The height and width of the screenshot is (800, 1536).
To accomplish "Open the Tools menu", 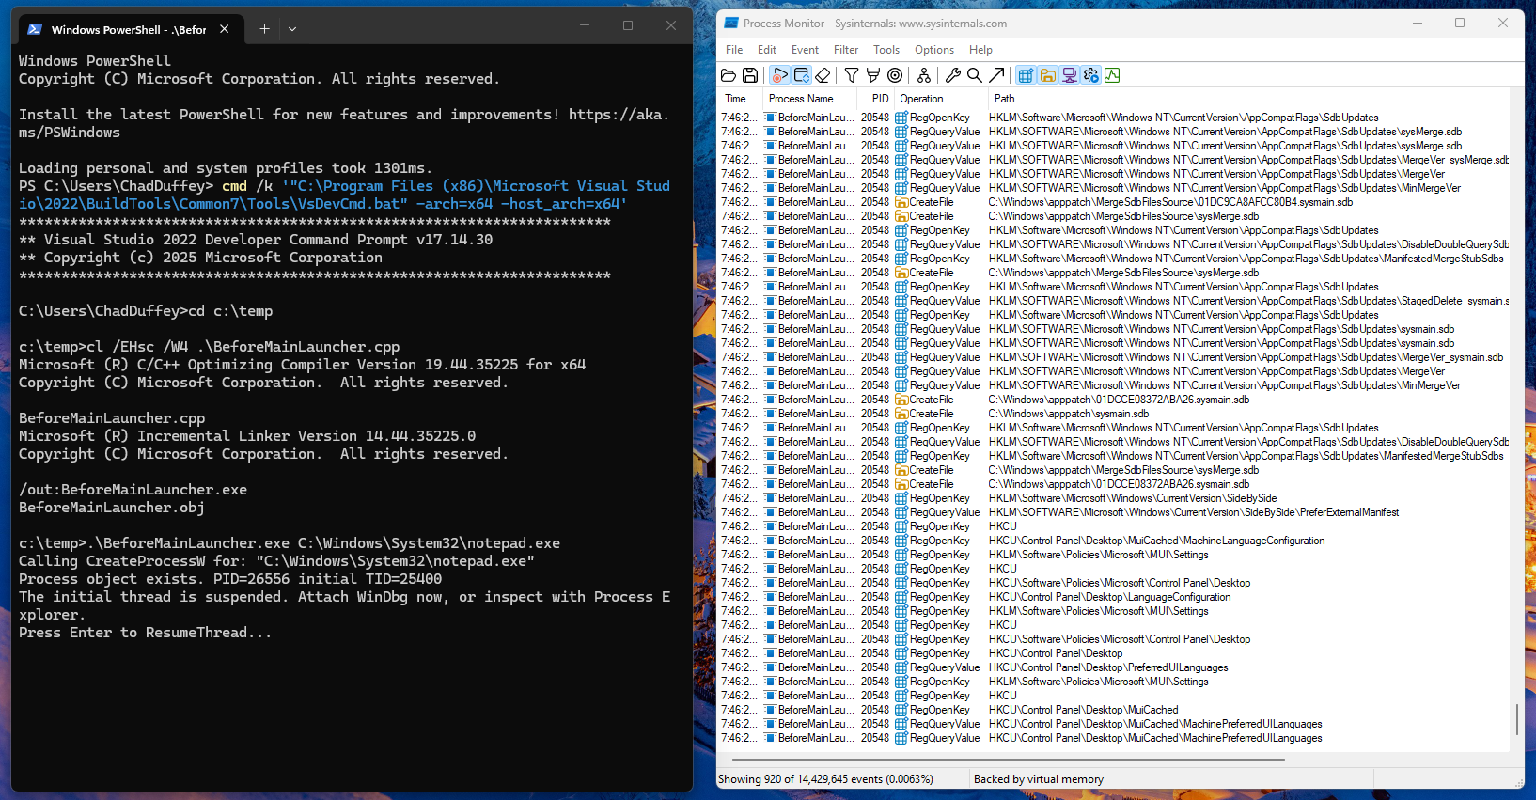I will point(886,50).
